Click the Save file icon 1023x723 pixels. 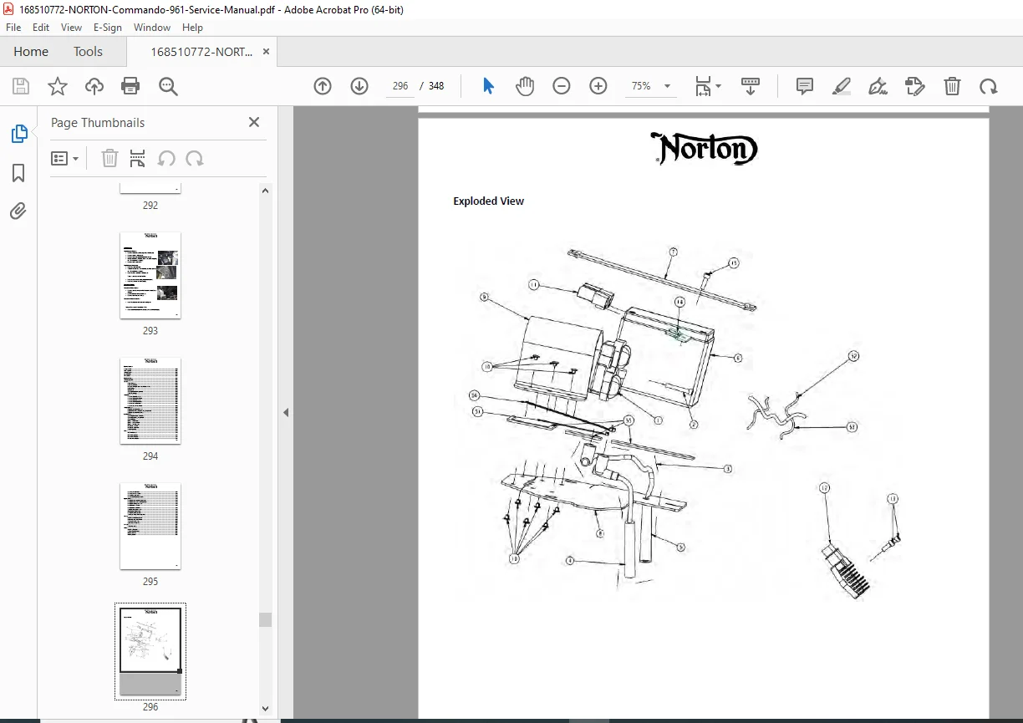[x=21, y=86]
